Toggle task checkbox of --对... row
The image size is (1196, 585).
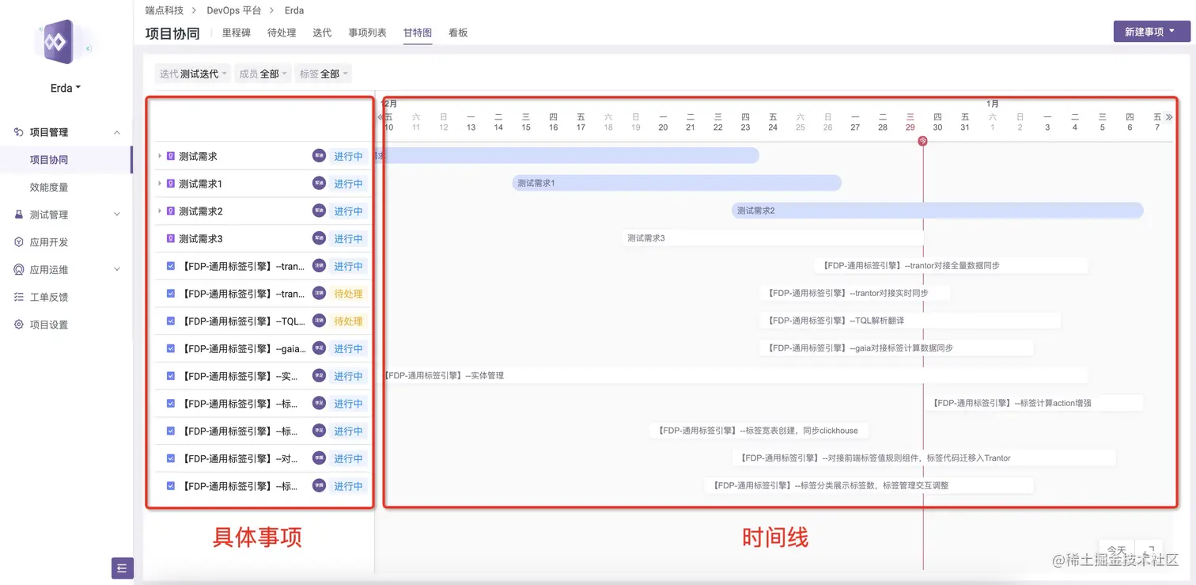point(171,458)
